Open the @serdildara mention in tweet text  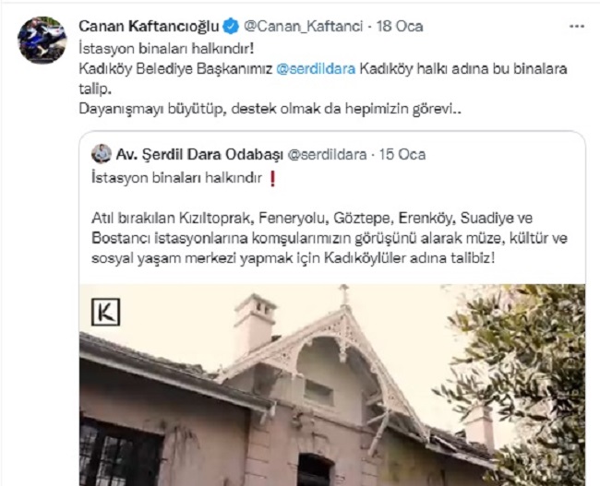(x=316, y=69)
